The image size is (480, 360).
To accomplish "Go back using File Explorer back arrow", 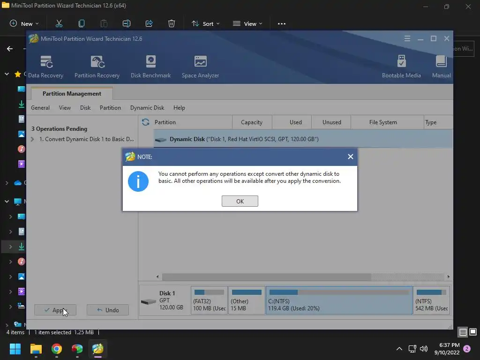I will pos(10,49).
